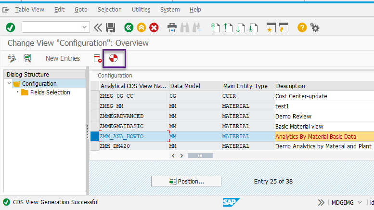
Task: Open the menu bar system icon
Action: pos(6,10)
